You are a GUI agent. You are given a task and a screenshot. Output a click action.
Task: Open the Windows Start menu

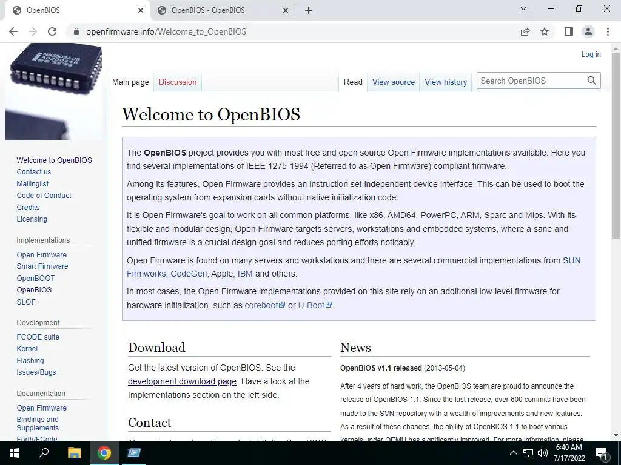coord(15,453)
